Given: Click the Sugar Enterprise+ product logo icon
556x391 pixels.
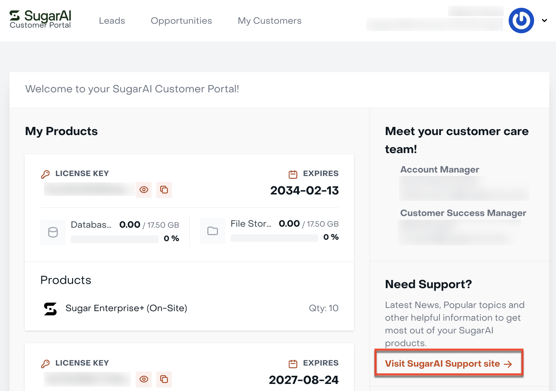Looking at the screenshot, I should click(x=50, y=309).
